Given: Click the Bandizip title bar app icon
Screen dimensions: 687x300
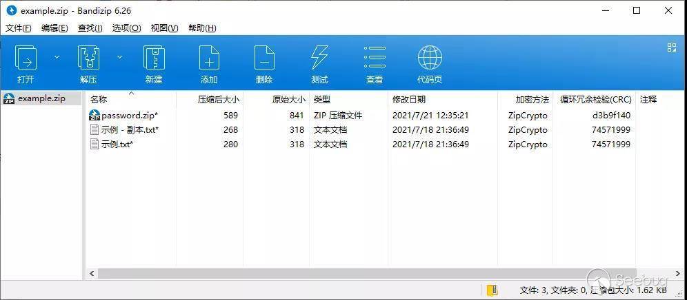Looking at the screenshot, I should [x=12, y=10].
